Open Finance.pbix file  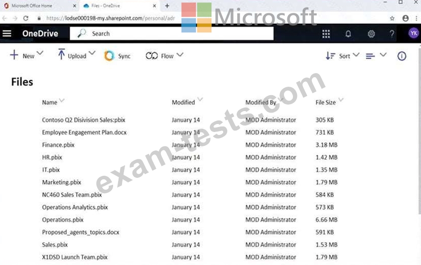click(58, 145)
